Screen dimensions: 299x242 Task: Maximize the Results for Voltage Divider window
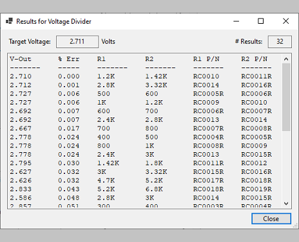260,21
